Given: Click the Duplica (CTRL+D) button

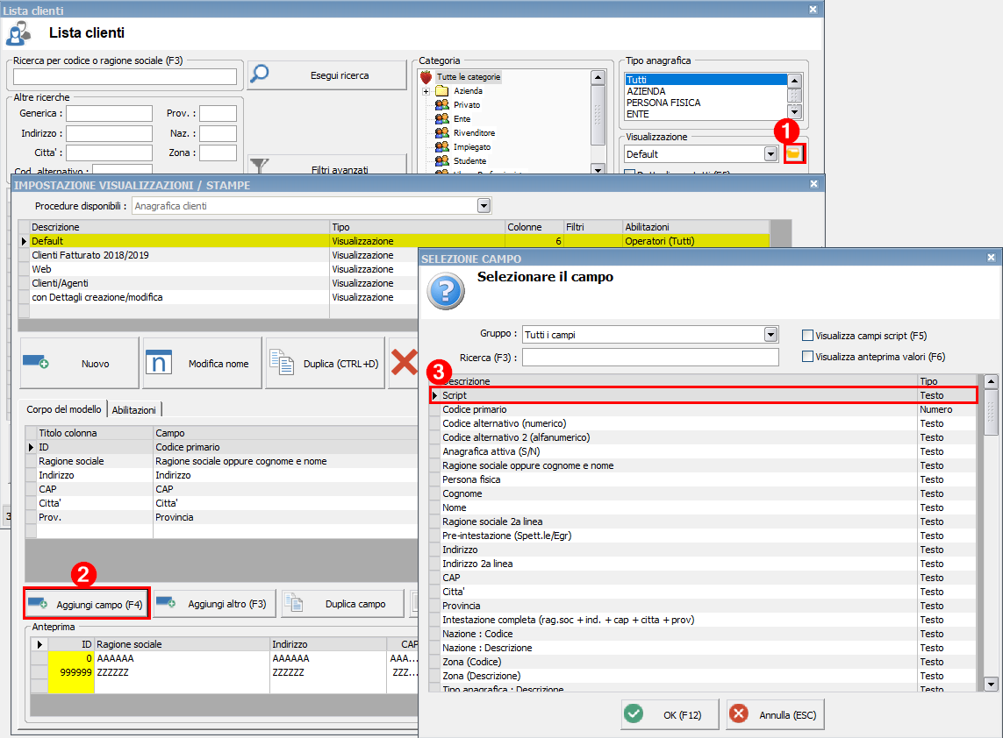Looking at the screenshot, I should 325,363.
